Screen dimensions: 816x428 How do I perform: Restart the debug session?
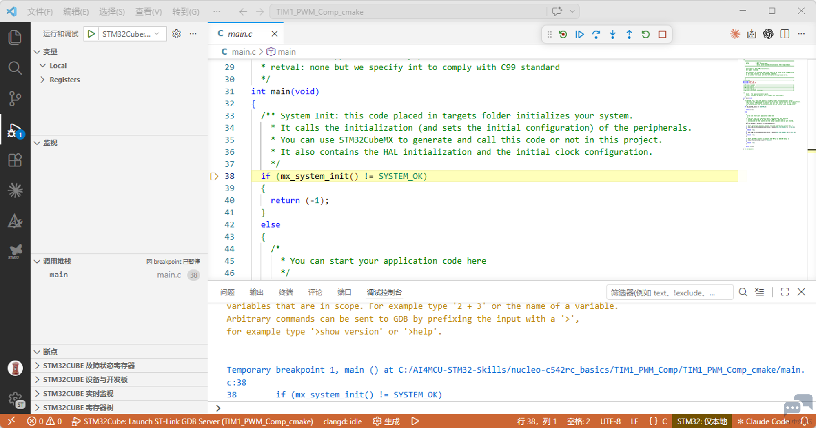pyautogui.click(x=645, y=34)
